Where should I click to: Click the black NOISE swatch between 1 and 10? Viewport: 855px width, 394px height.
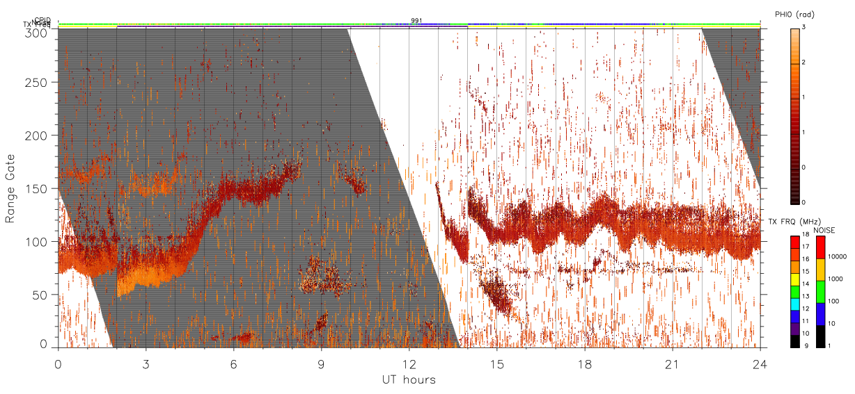click(821, 336)
